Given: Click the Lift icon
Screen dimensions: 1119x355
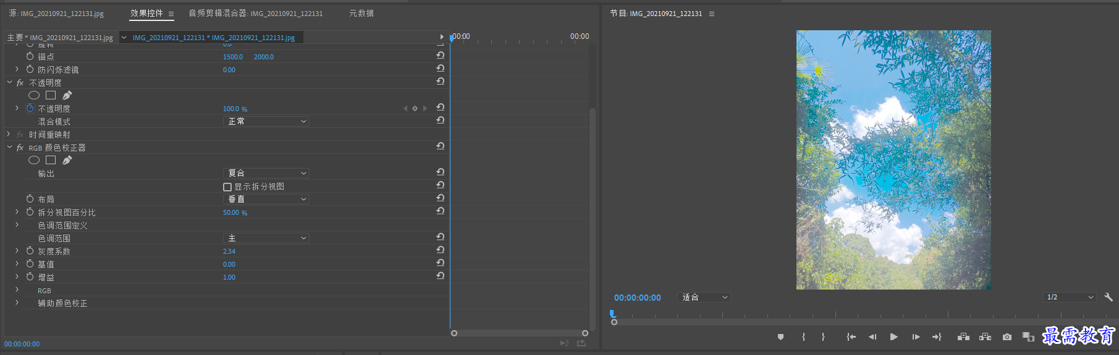Looking at the screenshot, I should (963, 337).
